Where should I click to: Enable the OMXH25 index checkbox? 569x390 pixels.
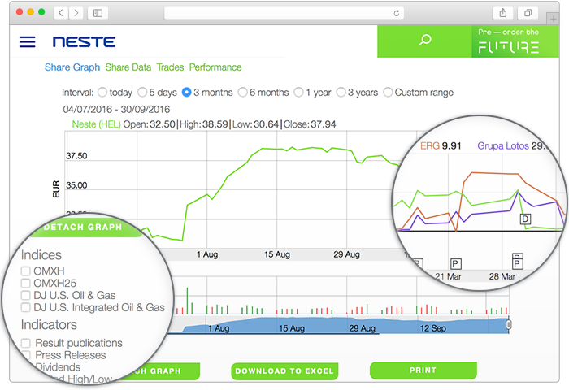pyautogui.click(x=27, y=283)
